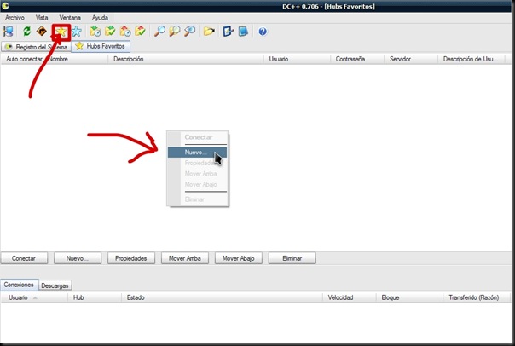Choose Eliminar in the context menu

click(197, 199)
